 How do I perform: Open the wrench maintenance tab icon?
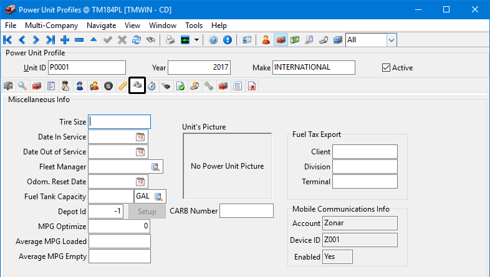[209, 86]
